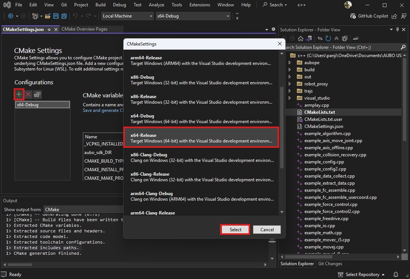
Task: Open the toolbar overflow options dropdown
Action: tap(237, 16)
